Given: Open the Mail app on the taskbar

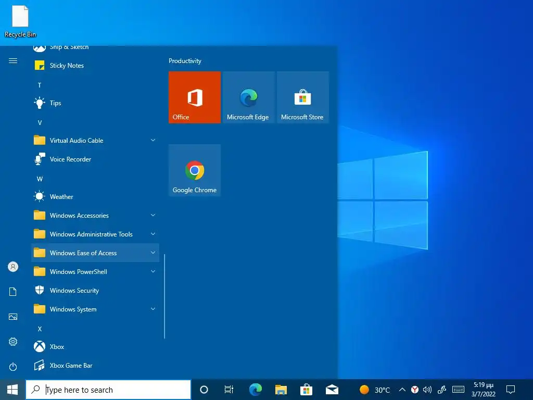Looking at the screenshot, I should [x=332, y=390].
